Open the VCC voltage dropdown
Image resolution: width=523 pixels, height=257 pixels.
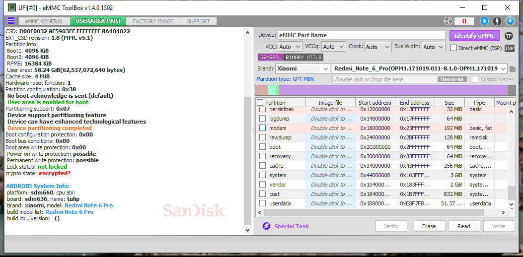point(290,47)
